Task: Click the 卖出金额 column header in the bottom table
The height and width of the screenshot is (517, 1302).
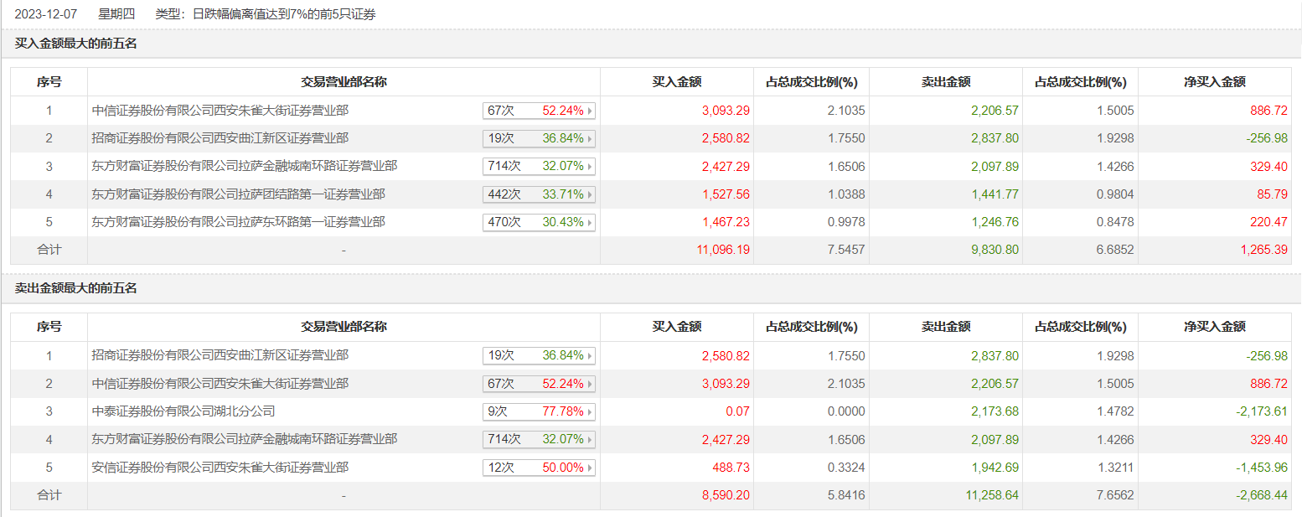Action: (946, 327)
